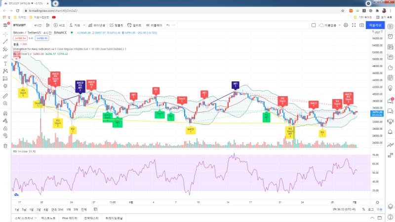The height and width of the screenshot is (222, 395).
Task: Open the alerts clock panel
Action: coord(390,37)
